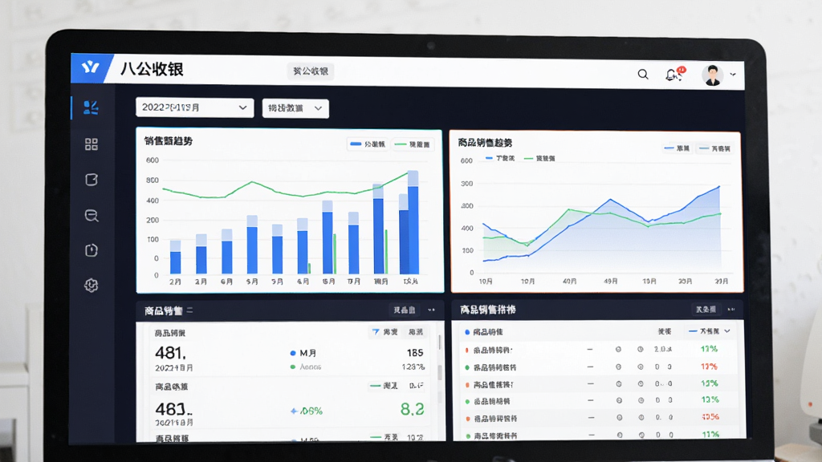This screenshot has width=822, height=462.
Task: Open the chat search icon in sidebar
Action: coord(92,215)
